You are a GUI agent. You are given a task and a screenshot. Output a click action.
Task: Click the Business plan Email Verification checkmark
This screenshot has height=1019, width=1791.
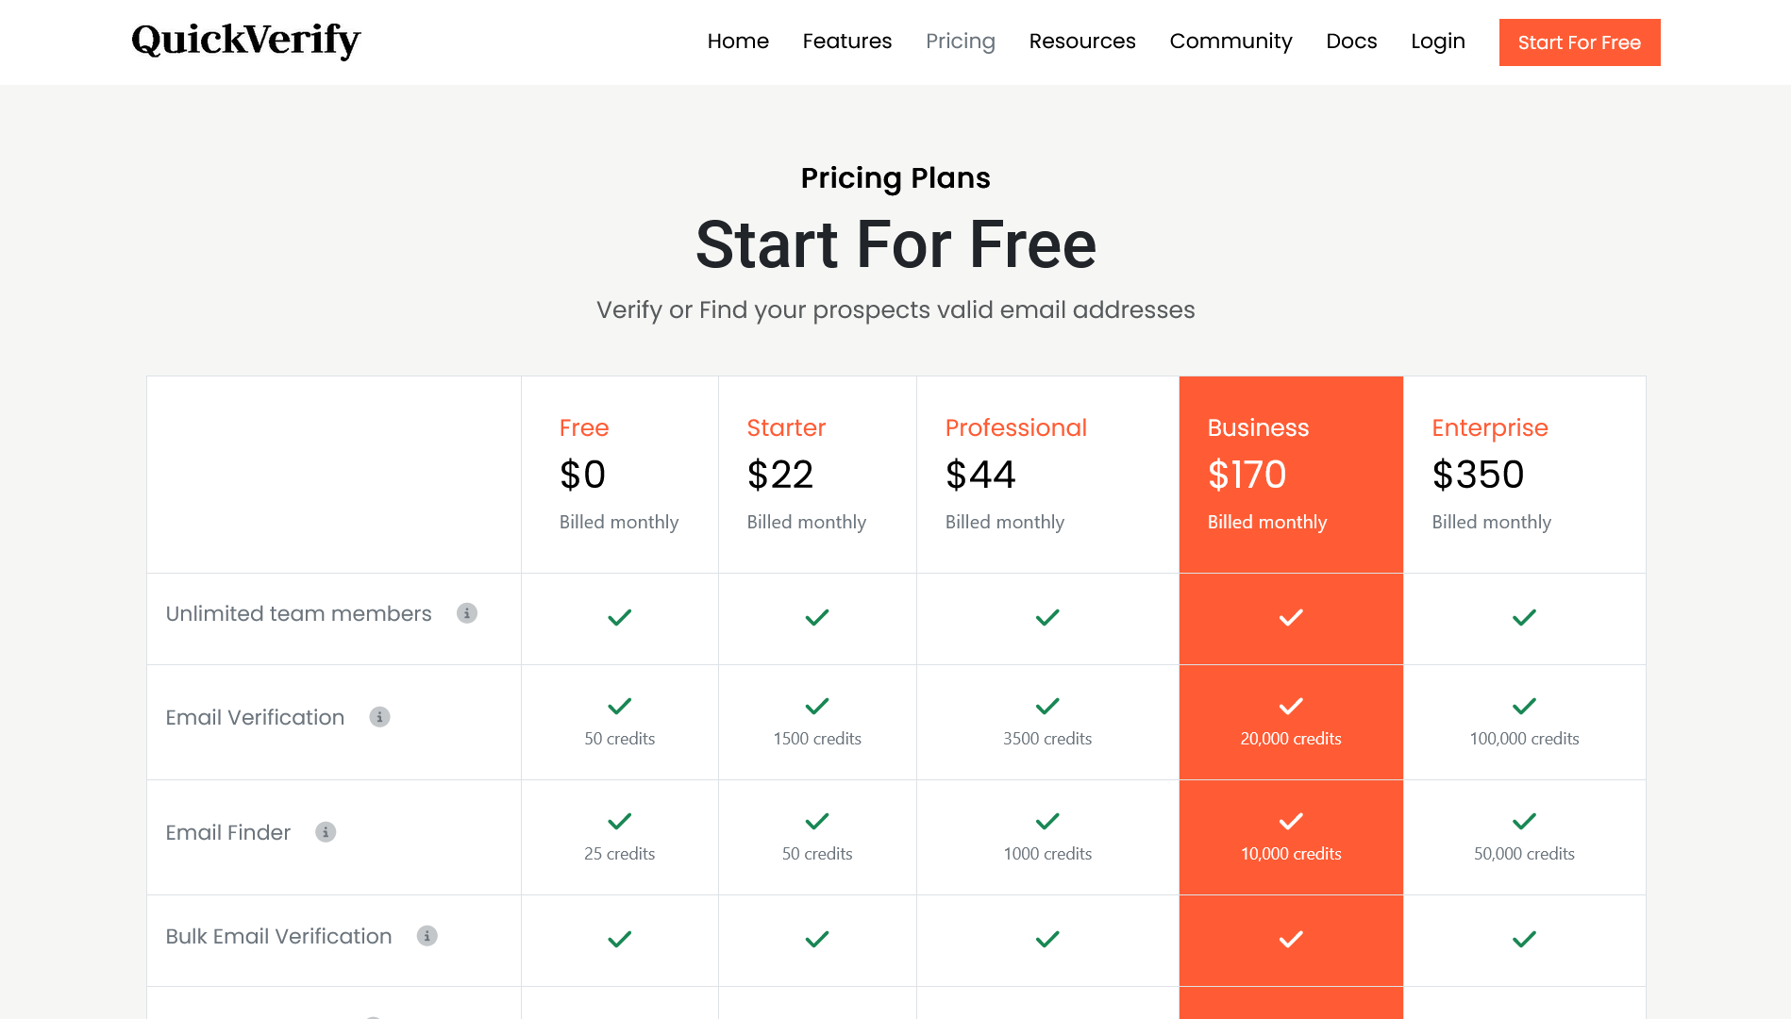[x=1291, y=706]
